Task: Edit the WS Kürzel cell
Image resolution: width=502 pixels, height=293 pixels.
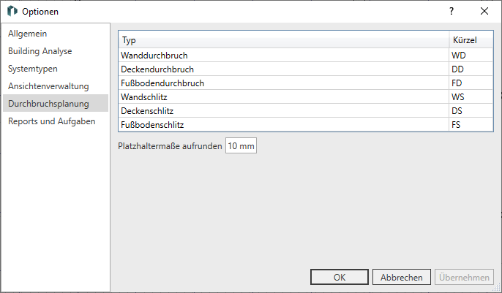Action: click(471, 97)
